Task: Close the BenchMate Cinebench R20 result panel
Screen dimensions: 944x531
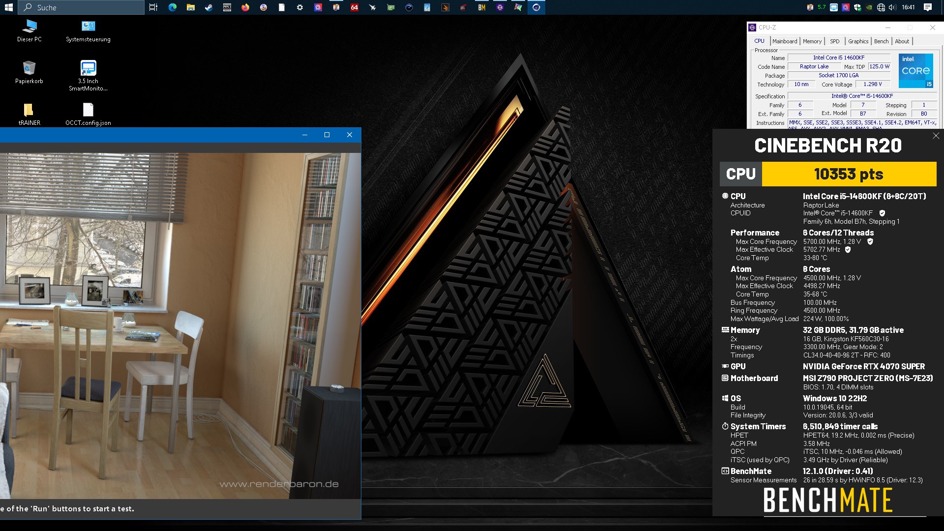Action: point(936,136)
